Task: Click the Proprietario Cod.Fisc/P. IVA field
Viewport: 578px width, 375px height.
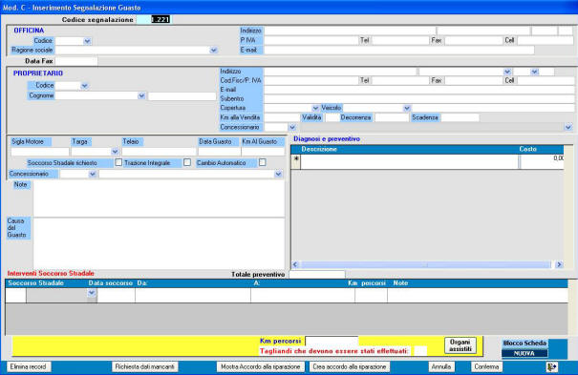Action: pos(311,80)
